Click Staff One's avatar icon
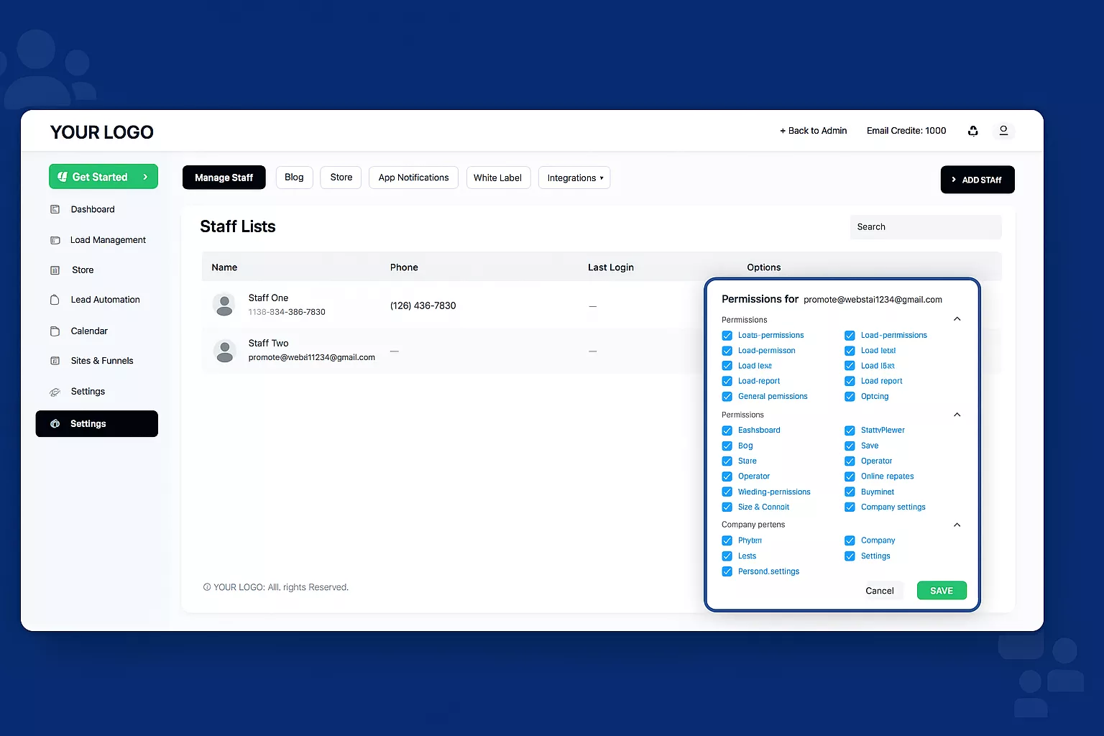The width and height of the screenshot is (1104, 736). coord(224,305)
